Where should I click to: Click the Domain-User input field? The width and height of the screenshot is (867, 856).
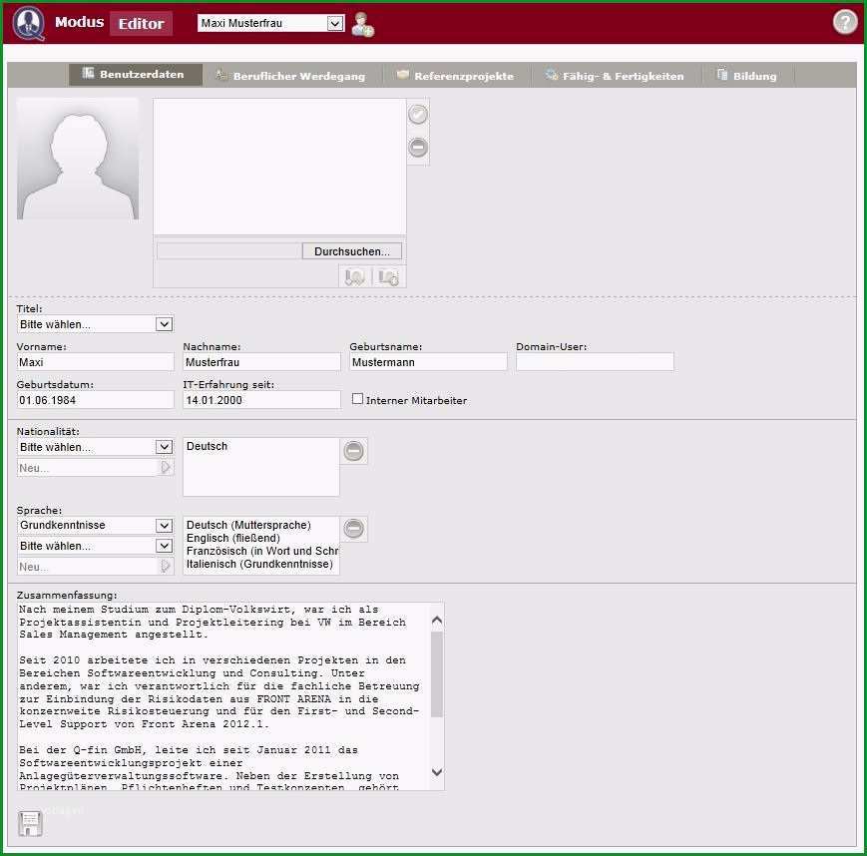tap(595, 362)
